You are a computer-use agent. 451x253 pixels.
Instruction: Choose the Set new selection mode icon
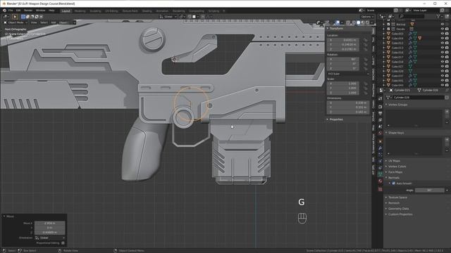tap(23, 17)
